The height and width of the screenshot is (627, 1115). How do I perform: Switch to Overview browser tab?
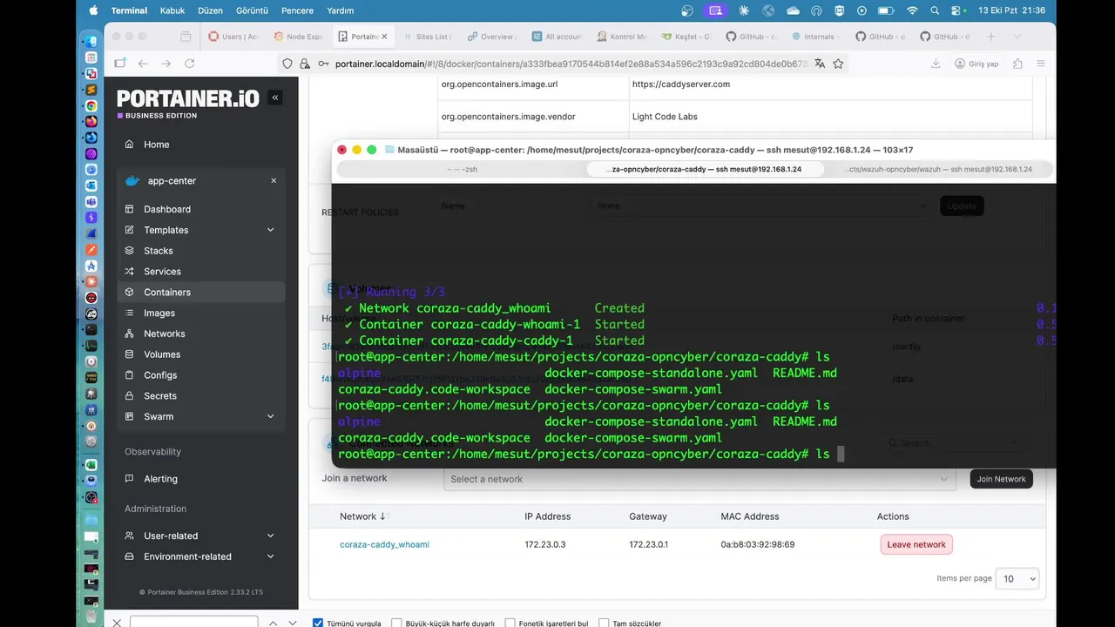[491, 37]
